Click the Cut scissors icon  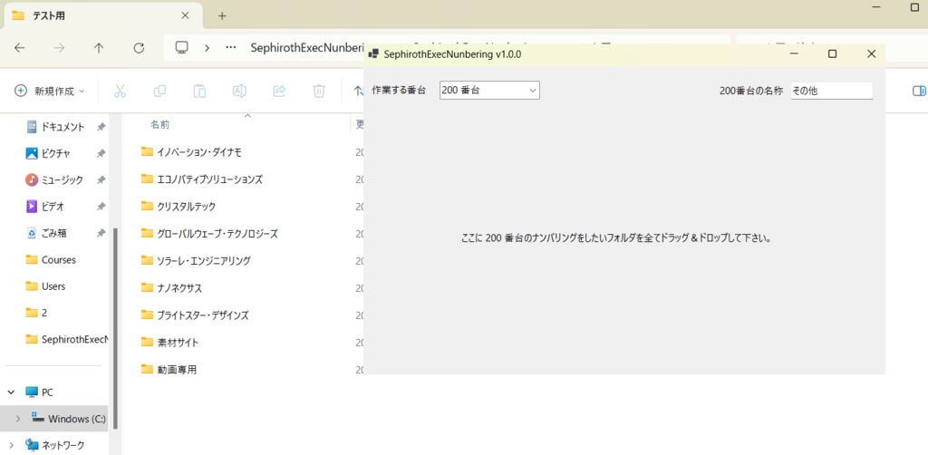121,92
